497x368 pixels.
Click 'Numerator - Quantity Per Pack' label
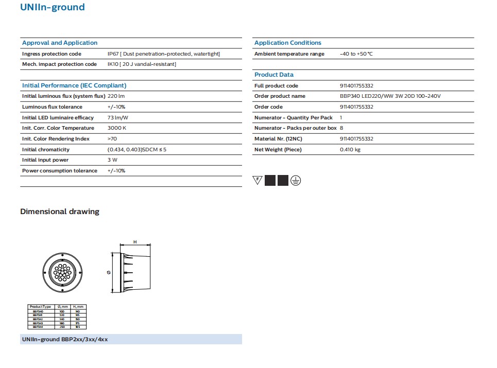click(x=294, y=117)
